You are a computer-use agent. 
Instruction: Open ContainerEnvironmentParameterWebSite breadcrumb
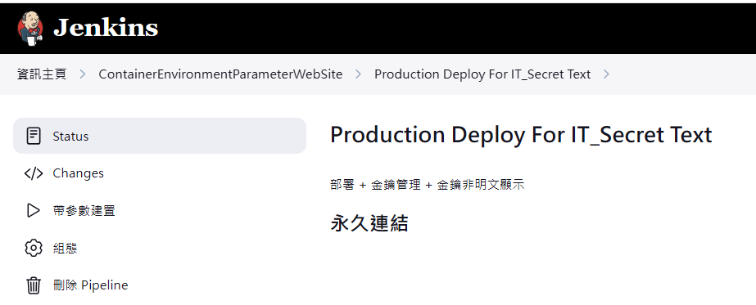(x=220, y=74)
